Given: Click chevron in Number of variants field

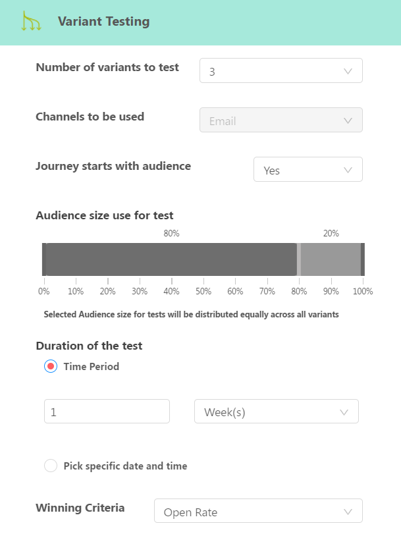Looking at the screenshot, I should (348, 71).
